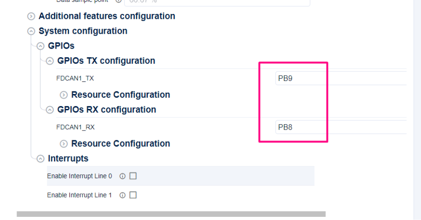This screenshot has width=421, height=220.
Task: Click the Data sample point info icon
Action: coord(119,1)
